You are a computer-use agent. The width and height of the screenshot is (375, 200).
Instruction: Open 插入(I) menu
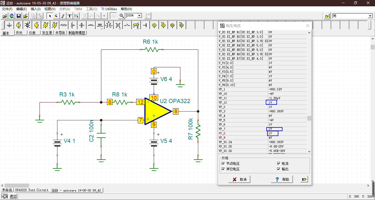(35, 9)
